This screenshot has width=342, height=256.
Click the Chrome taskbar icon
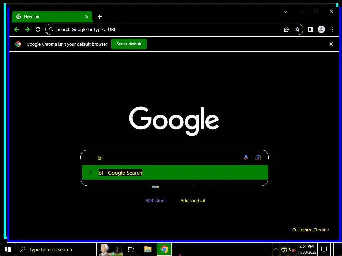[x=164, y=249]
